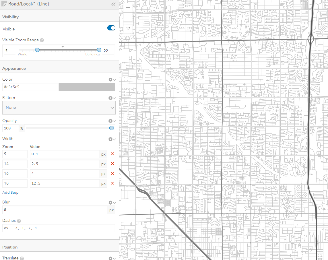Add a new width stop
The height and width of the screenshot is (260, 328).
click(x=10, y=193)
